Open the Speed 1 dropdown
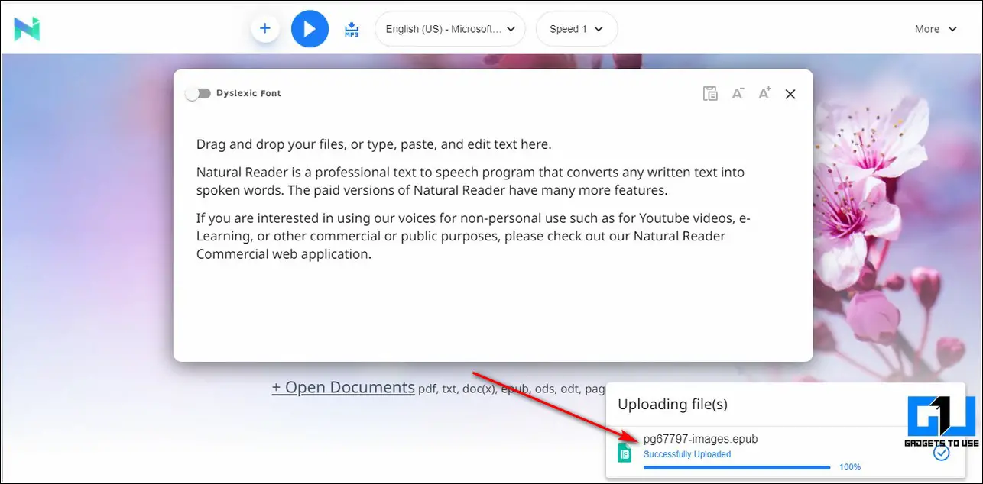 coord(576,29)
